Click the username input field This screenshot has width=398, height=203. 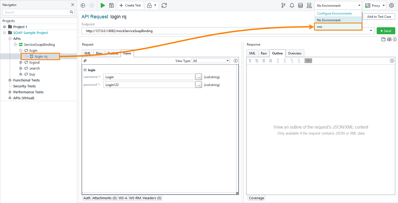coord(149,77)
